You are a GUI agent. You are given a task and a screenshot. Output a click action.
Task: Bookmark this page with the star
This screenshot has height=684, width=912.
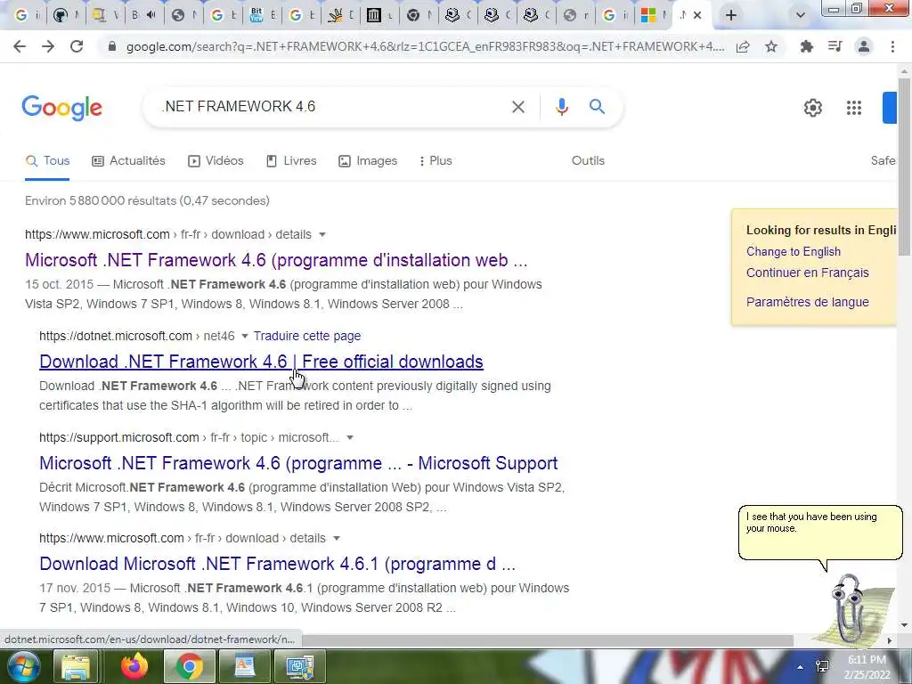[771, 46]
